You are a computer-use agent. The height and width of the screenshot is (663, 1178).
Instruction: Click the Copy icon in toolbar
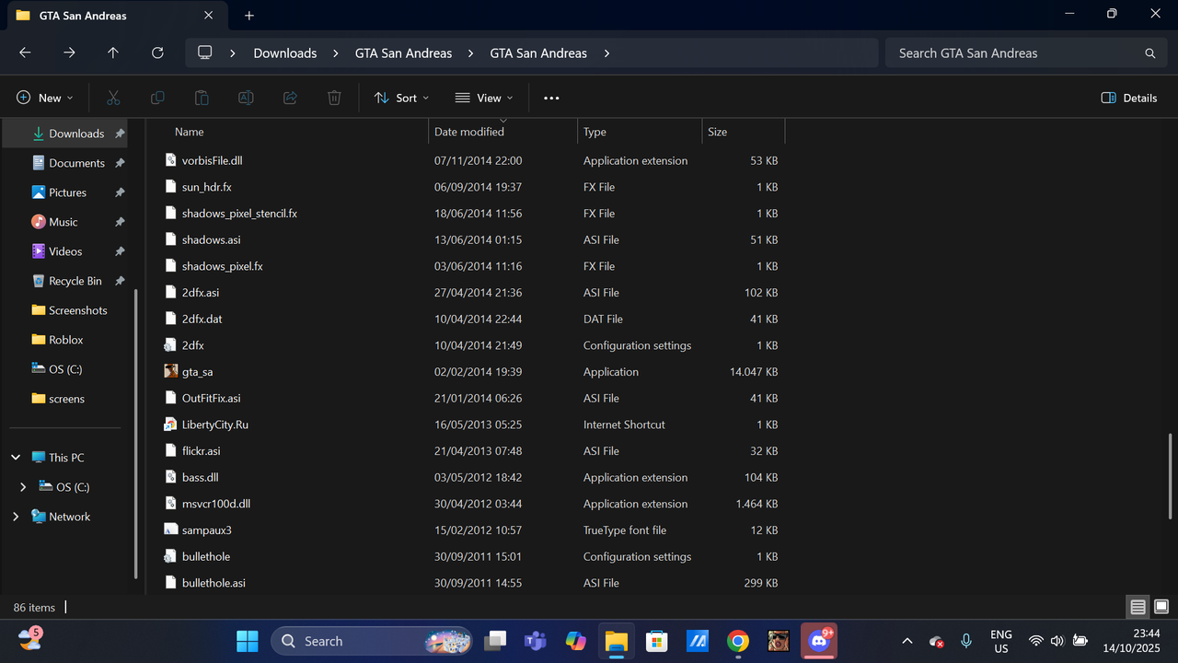tap(157, 98)
